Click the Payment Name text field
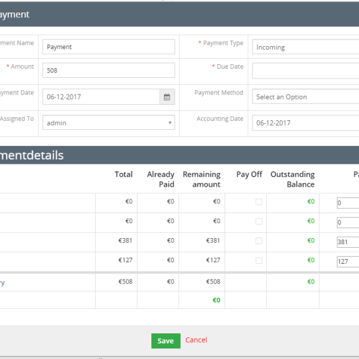Viewport: 359px width, 359px height. (108, 47)
